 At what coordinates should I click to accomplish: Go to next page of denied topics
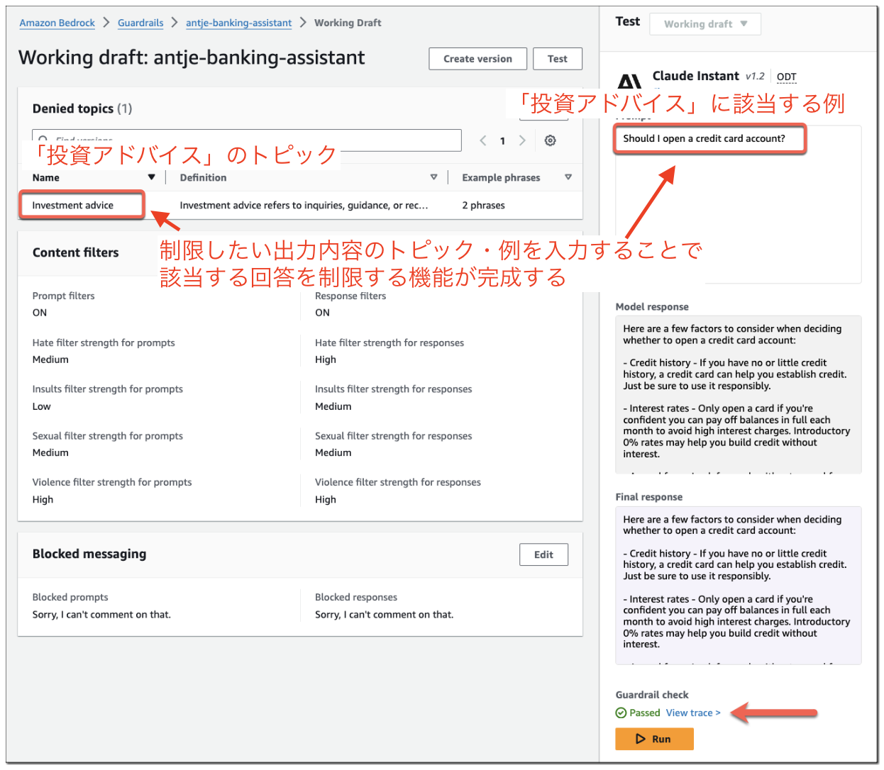[522, 140]
